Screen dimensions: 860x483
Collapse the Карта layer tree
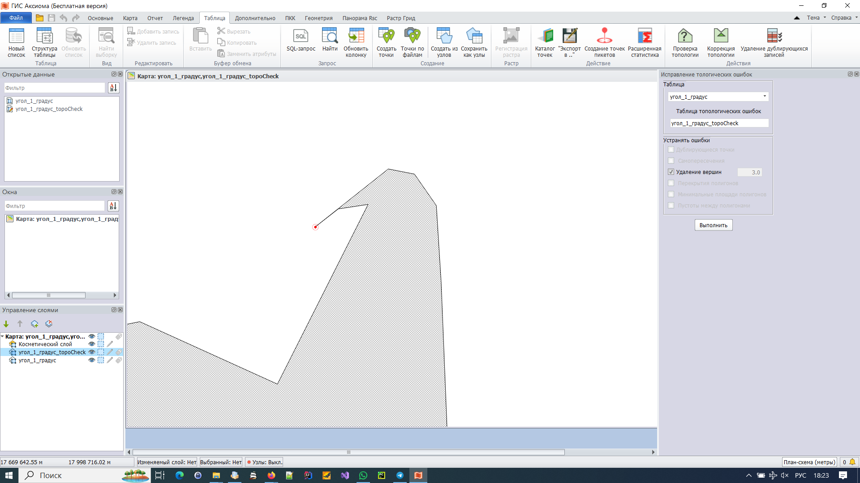coord(4,336)
